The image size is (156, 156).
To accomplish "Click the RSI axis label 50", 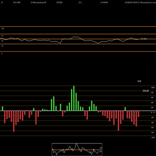I will pos(2,41).
